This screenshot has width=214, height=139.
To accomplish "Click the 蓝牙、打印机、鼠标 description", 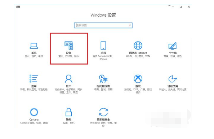I will (69, 56).
